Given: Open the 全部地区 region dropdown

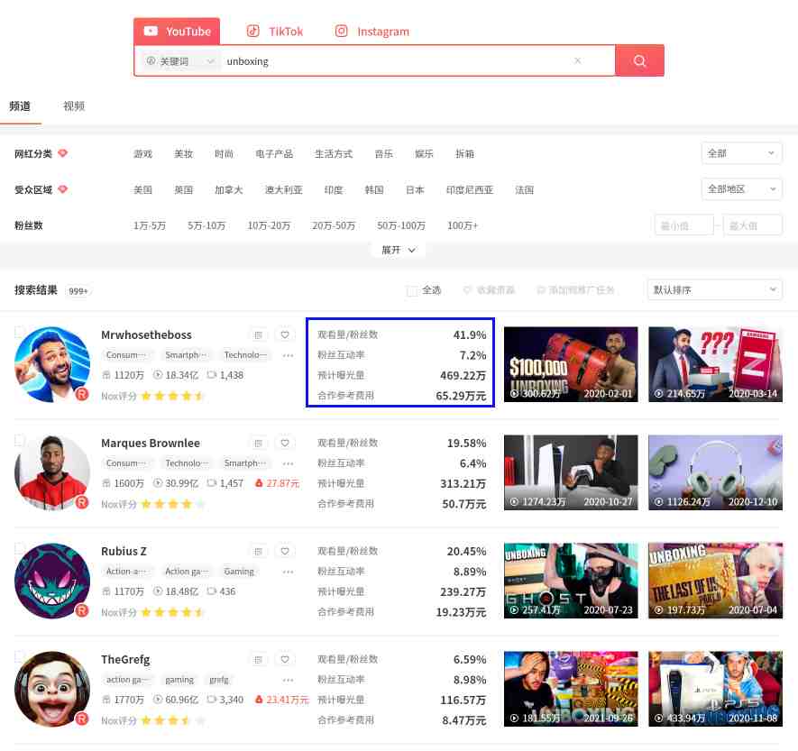Looking at the screenshot, I should coord(741,188).
